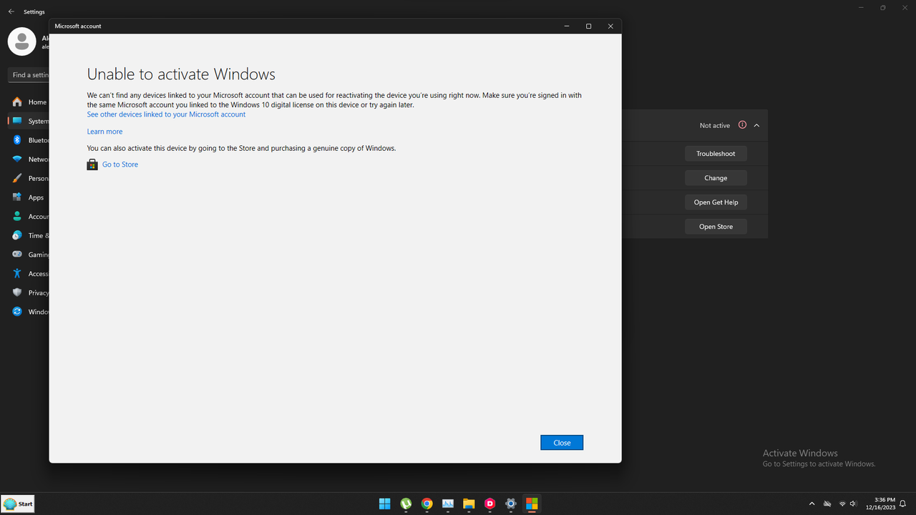Image resolution: width=916 pixels, height=515 pixels.
Task: Click the user profile avatar in Settings
Action: pos(22,41)
